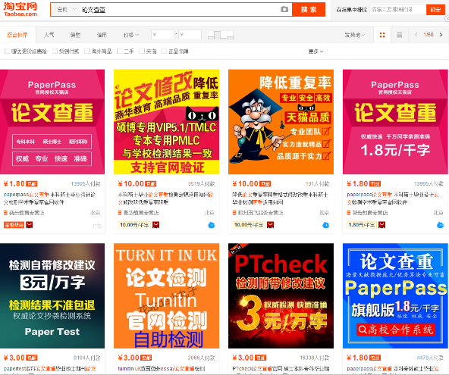The width and height of the screenshot is (449, 375).
Task: Go to previous results page arrow
Action: click(x=416, y=35)
